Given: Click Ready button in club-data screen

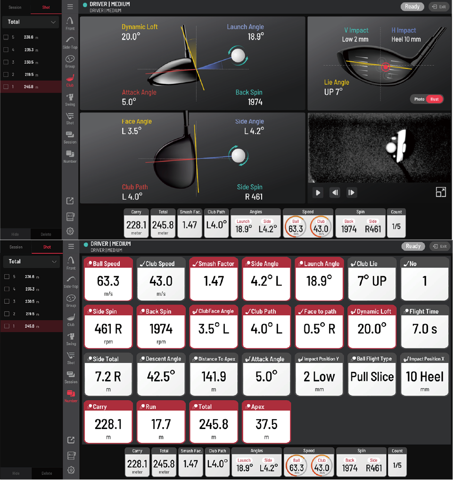Looking at the screenshot, I should [x=412, y=7].
